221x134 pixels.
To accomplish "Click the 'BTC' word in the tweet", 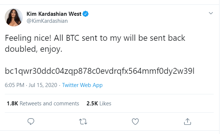I will [72, 38].
